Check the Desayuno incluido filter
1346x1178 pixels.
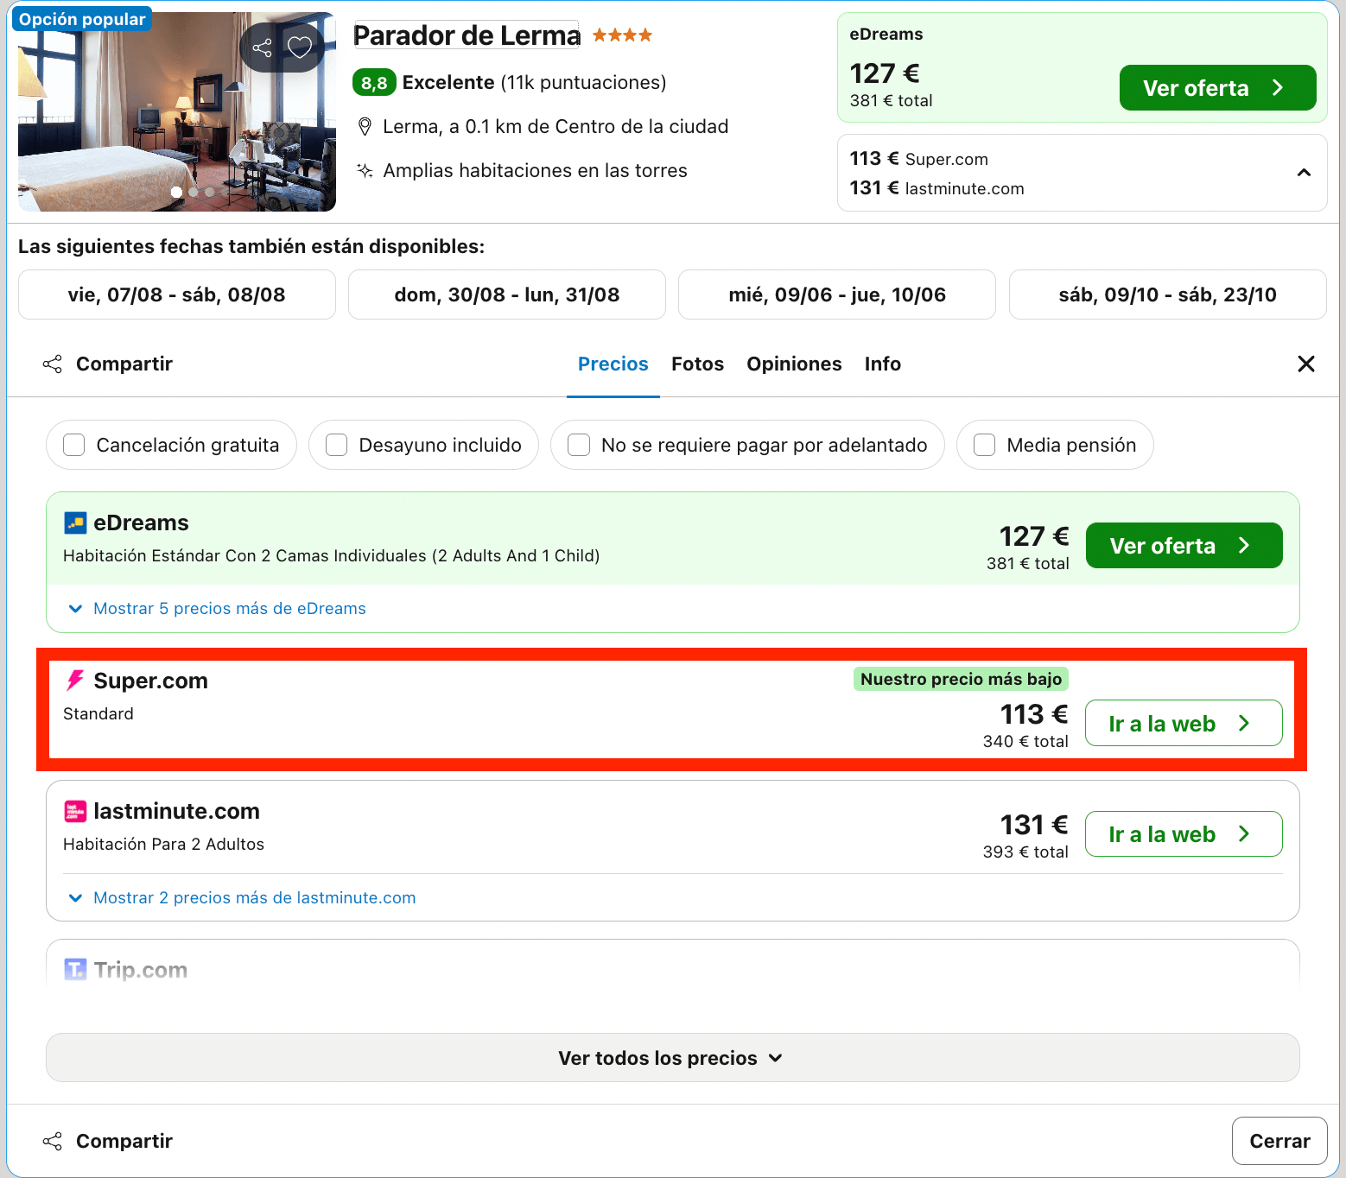pos(336,445)
